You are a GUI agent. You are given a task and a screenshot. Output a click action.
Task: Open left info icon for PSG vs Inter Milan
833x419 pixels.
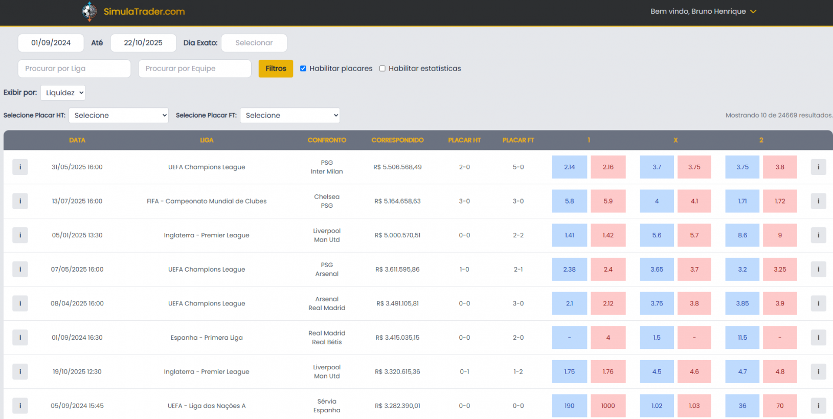click(x=20, y=167)
